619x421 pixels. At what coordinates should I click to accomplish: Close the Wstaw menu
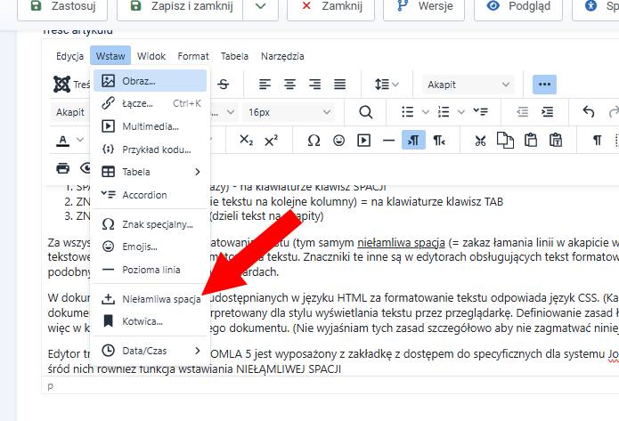(110, 56)
